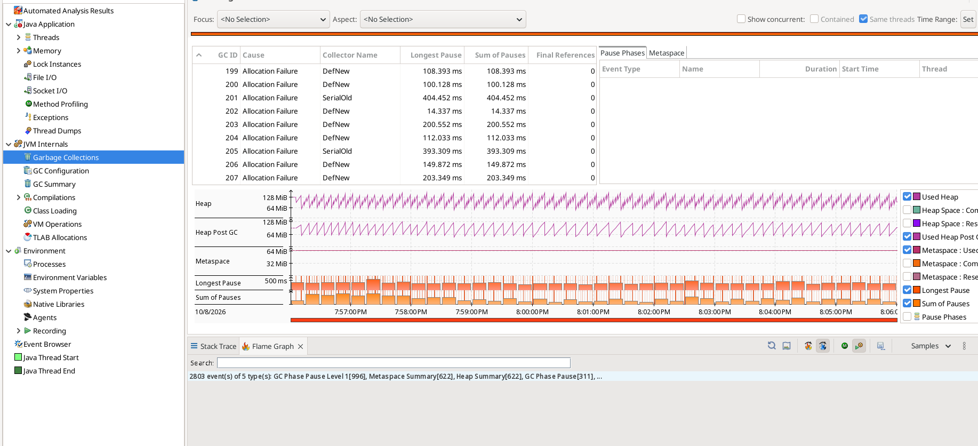Image resolution: width=978 pixels, height=446 pixels.
Task: Click the green M method icon in the Flame Graph toolbar
Action: [845, 346]
